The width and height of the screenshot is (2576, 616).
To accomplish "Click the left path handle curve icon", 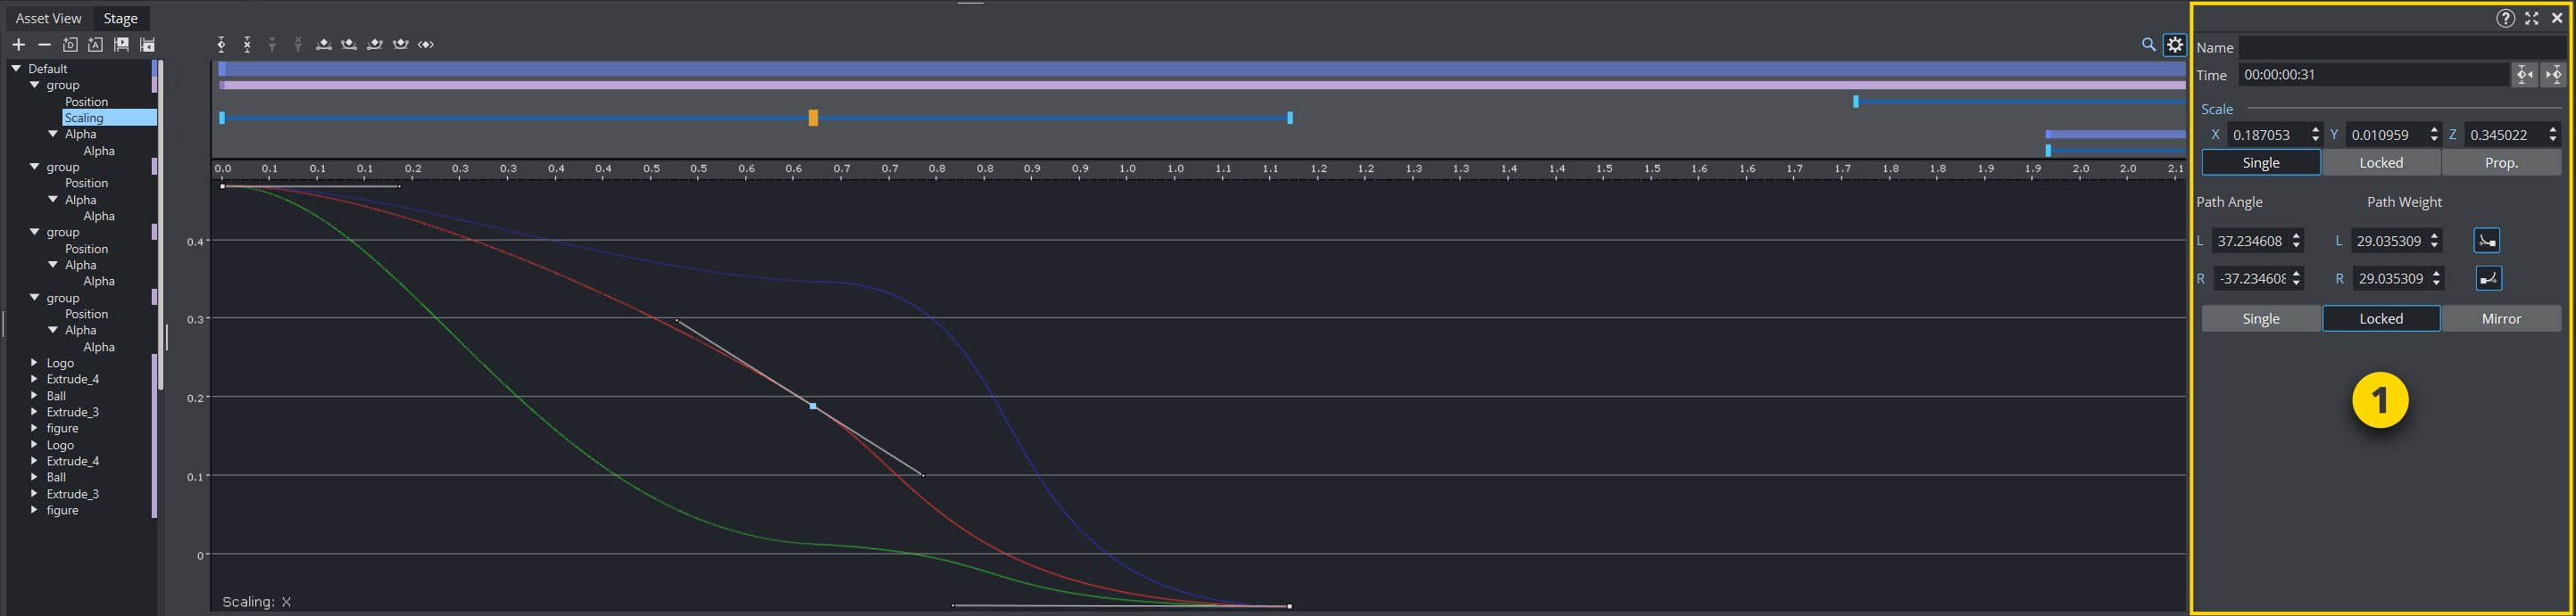I will 2486,241.
